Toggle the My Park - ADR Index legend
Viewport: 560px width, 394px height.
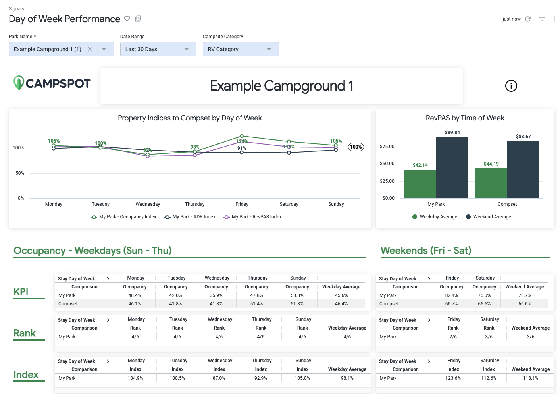point(190,217)
